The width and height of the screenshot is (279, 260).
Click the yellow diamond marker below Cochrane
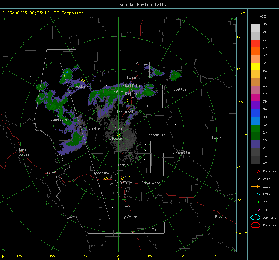tap(106, 179)
